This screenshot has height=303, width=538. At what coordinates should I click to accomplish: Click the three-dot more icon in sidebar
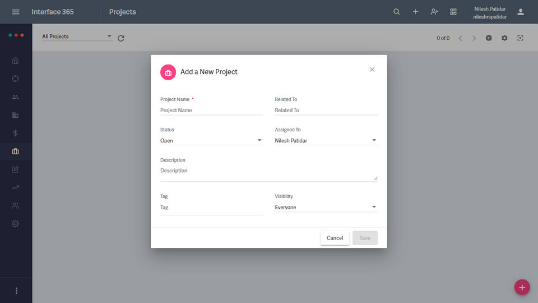pos(16,291)
